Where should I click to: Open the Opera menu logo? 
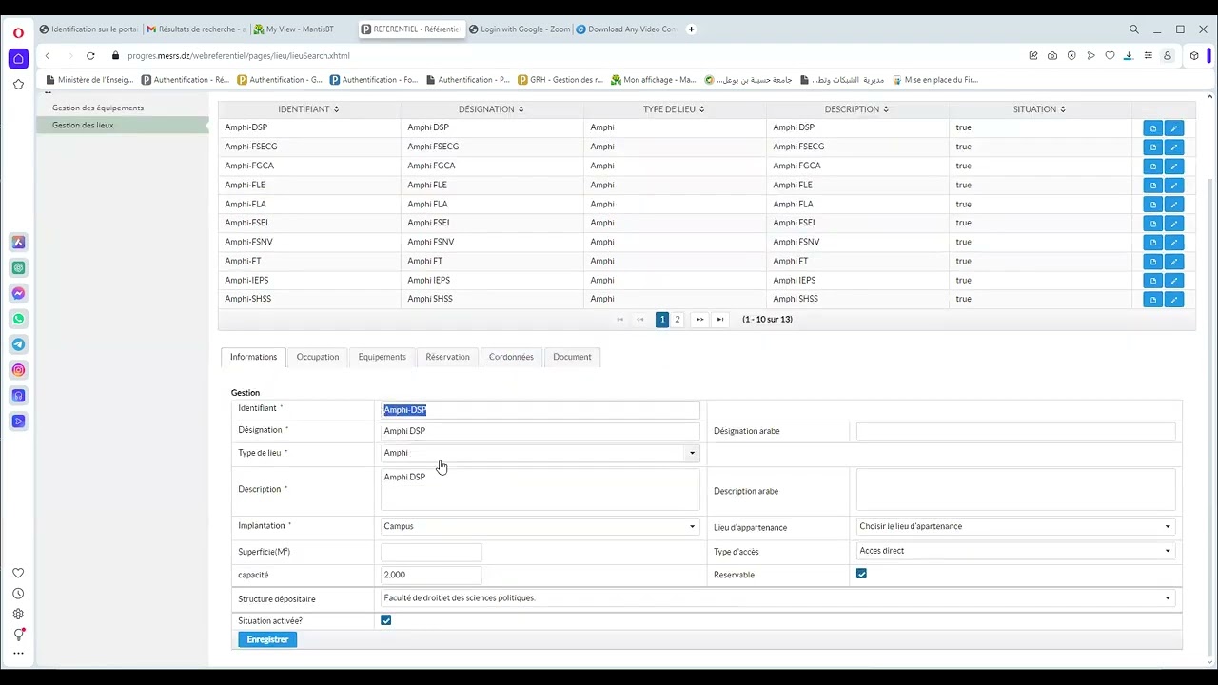18,32
